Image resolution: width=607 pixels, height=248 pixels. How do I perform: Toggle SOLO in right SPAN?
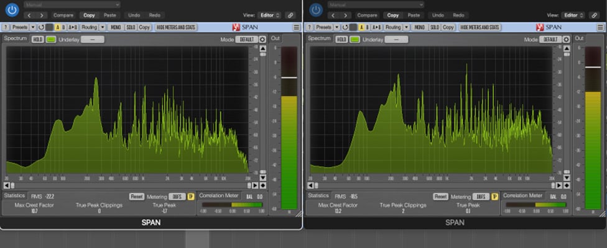click(x=435, y=27)
